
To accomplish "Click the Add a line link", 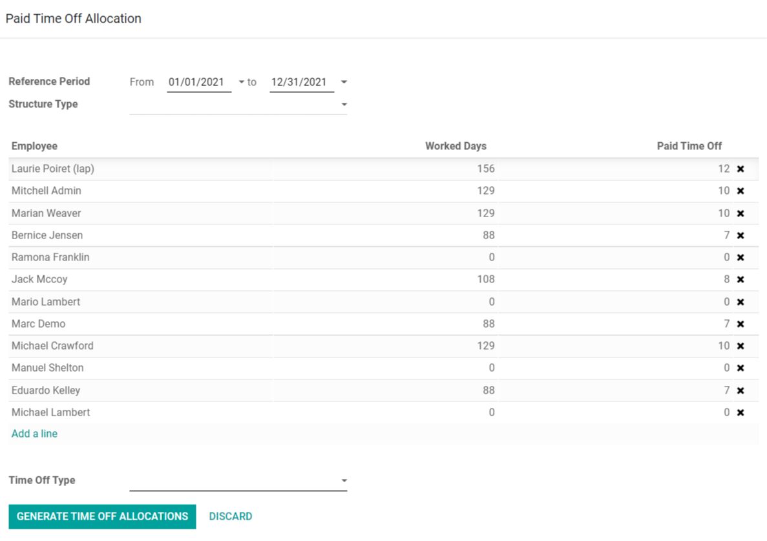I will [x=34, y=434].
